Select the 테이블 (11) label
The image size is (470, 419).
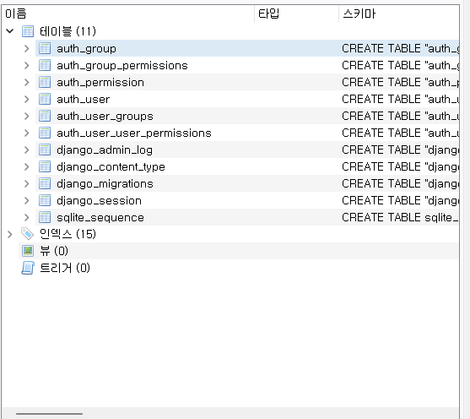point(68,31)
